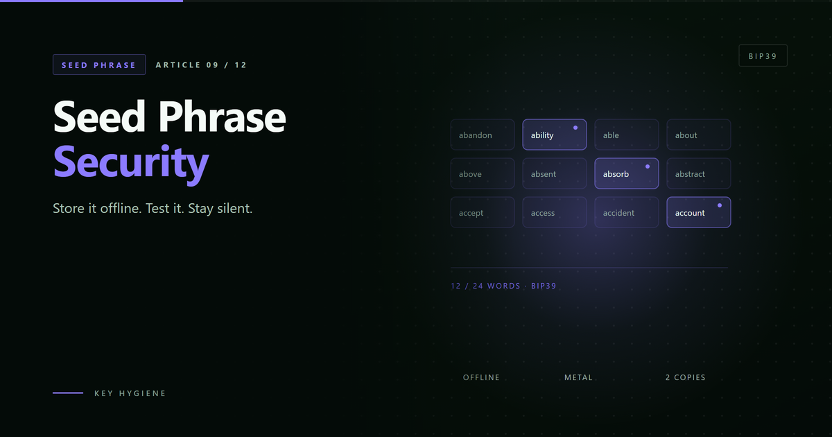The width and height of the screenshot is (832, 437).
Task: Click the SEED PHRASE badge
Action: point(99,65)
